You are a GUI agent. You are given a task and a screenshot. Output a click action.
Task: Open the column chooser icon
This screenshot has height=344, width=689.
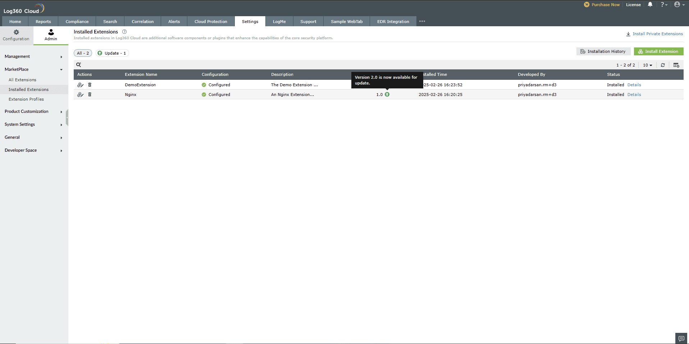pos(676,65)
